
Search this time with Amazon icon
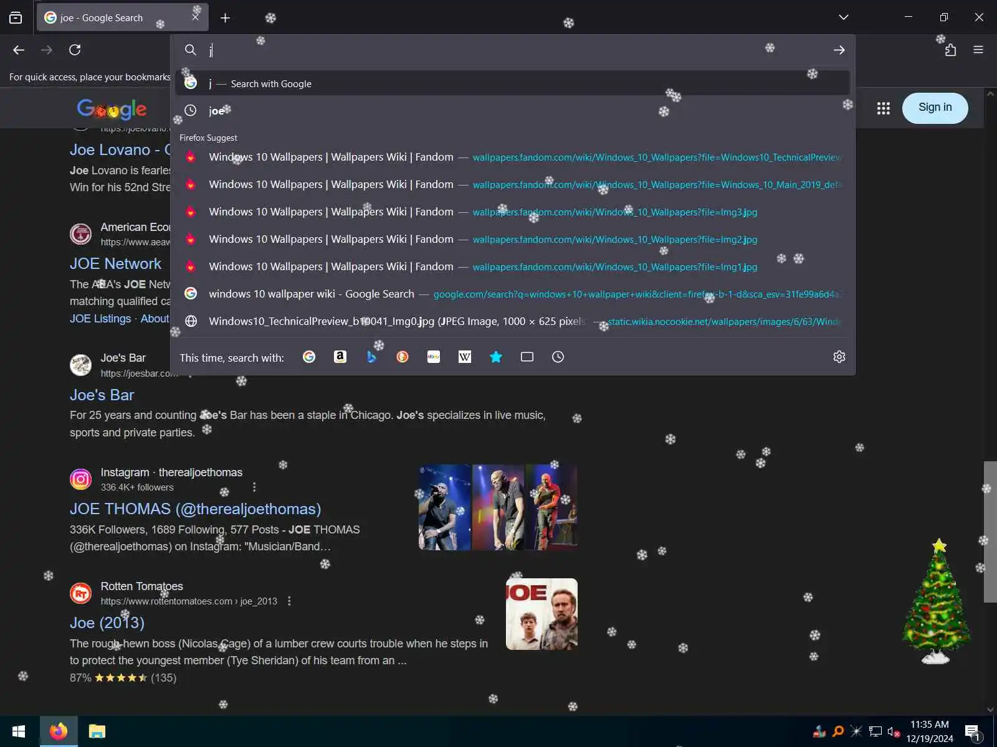340,357
